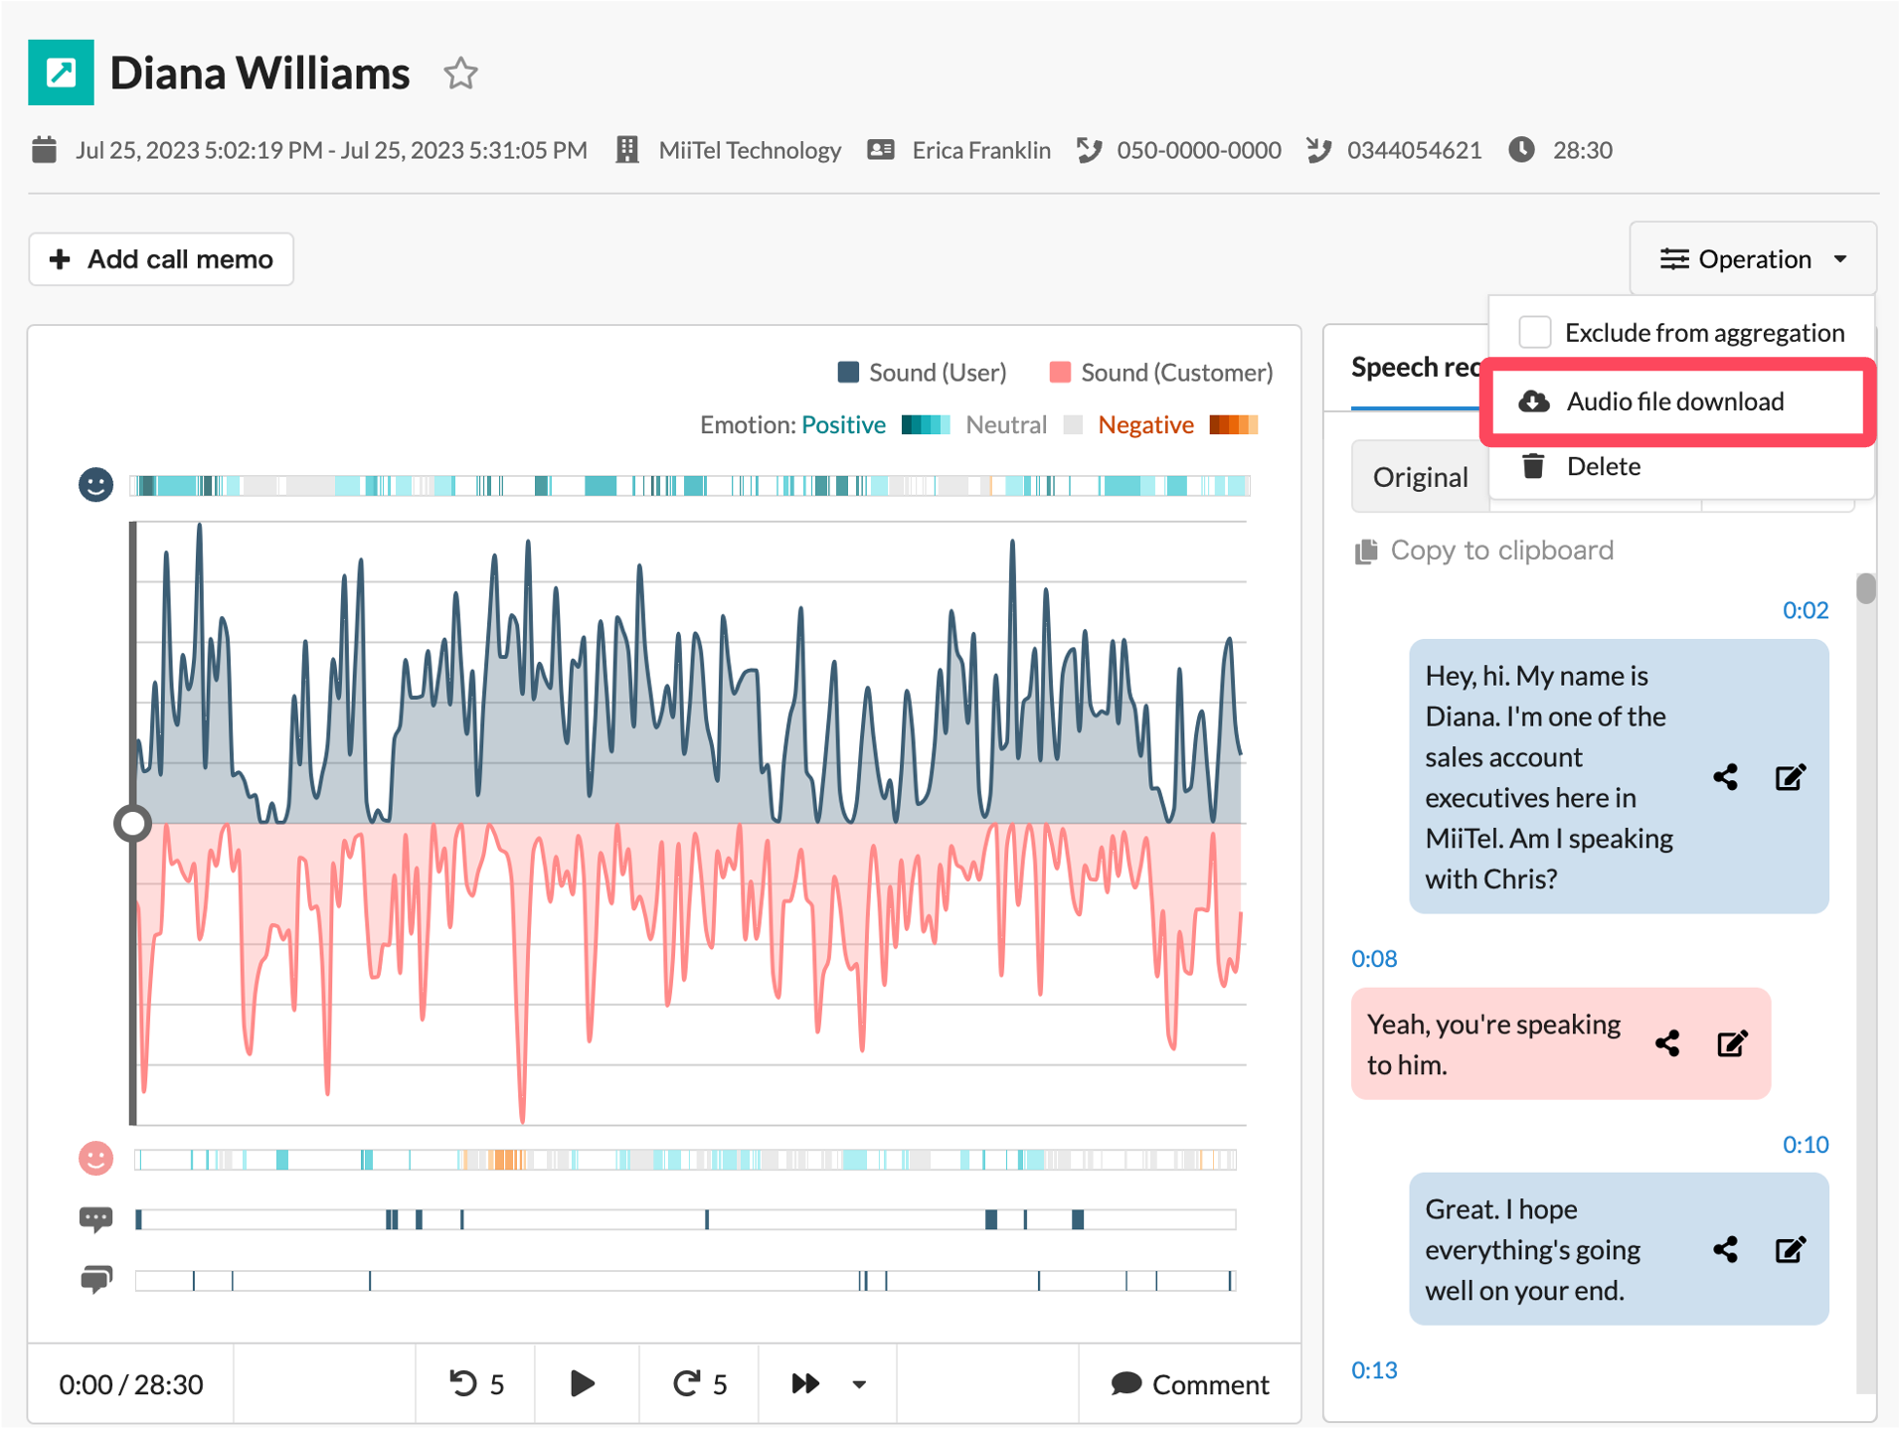
Task: Click the waveform playhead handle
Action: [x=132, y=823]
